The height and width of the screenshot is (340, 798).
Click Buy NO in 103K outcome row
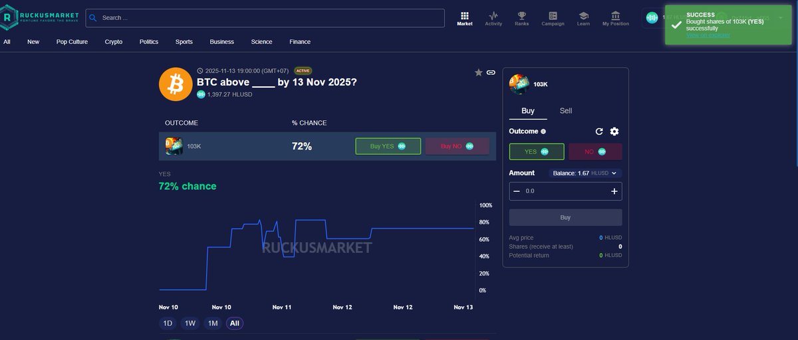click(457, 146)
